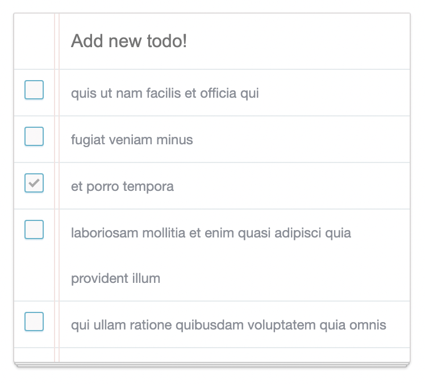This screenshot has width=425, height=384.
Task: Select the 'et porro tempora' todo label
Action: click(122, 186)
